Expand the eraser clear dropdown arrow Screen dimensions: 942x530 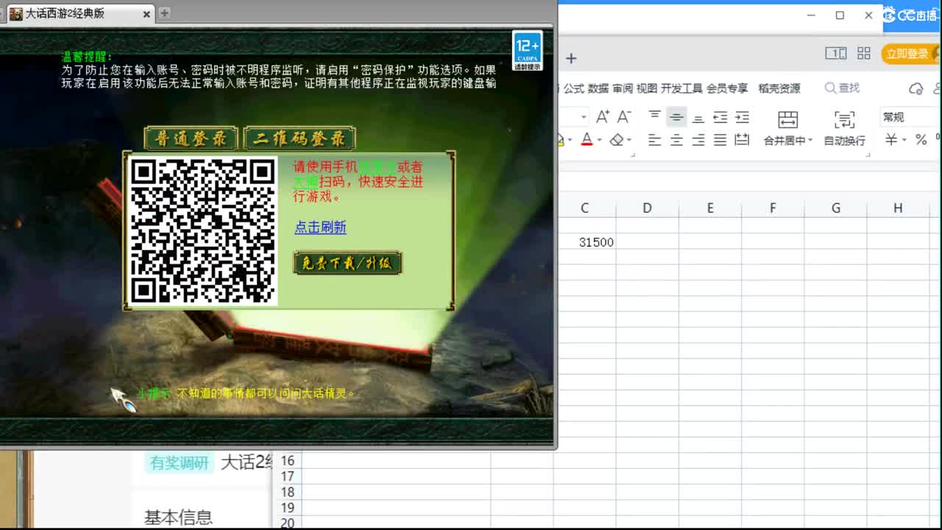631,140
